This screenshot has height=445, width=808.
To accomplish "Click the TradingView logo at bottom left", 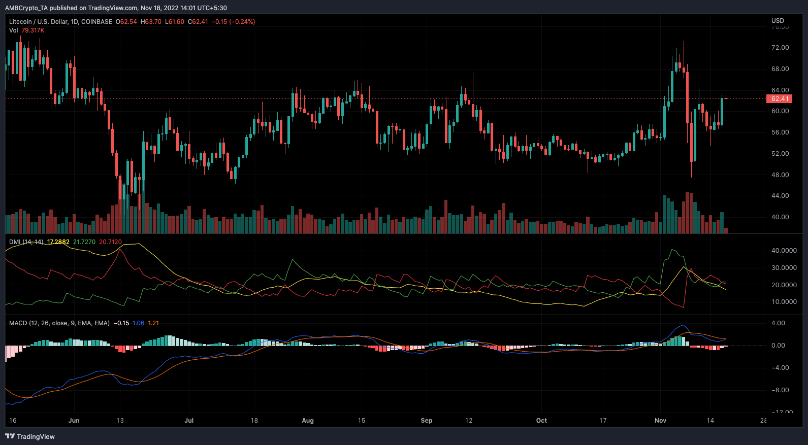I will [x=29, y=436].
